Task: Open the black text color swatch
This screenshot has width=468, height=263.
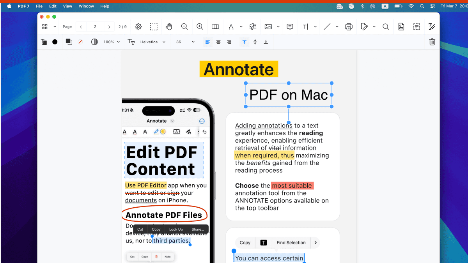Action: tap(55, 42)
